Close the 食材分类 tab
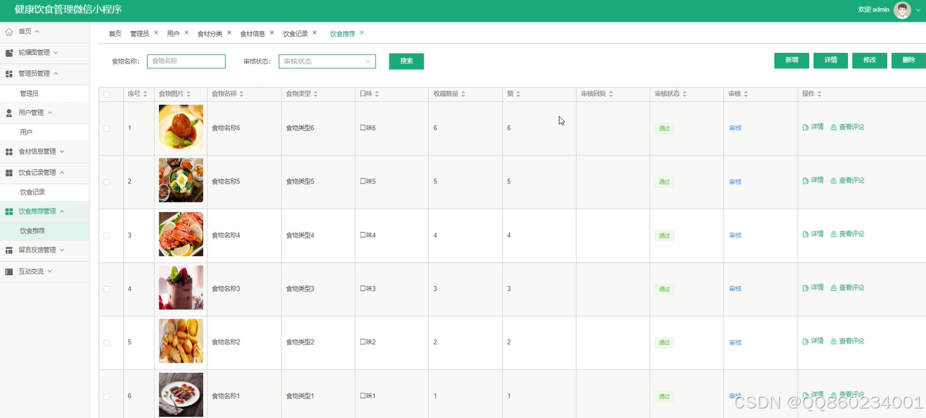The height and width of the screenshot is (418, 926). point(229,33)
